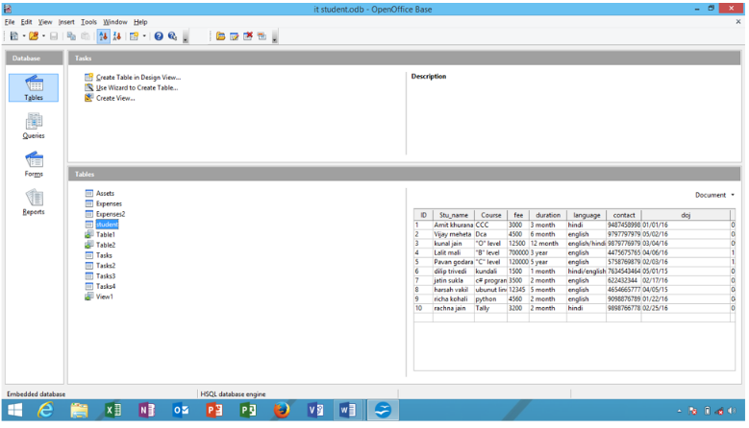Open Excel from taskbar
Viewport: 749px width, 428px height.
click(113, 410)
